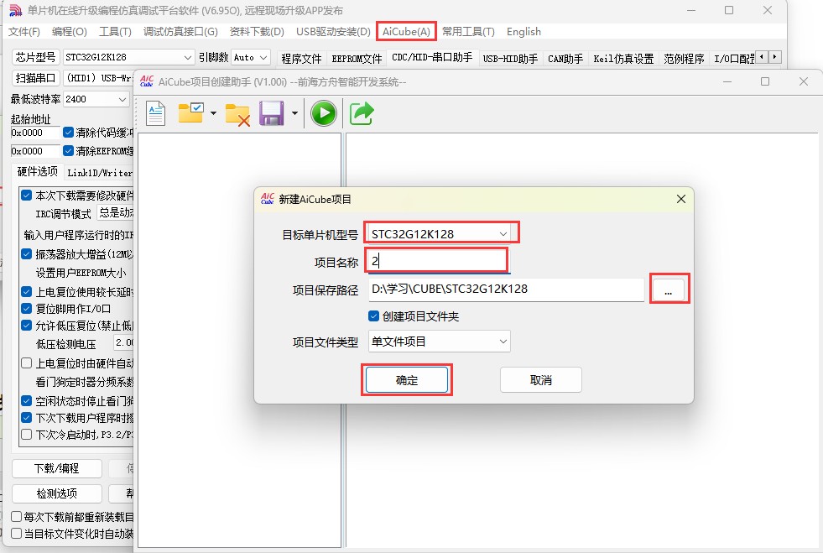823x553 pixels.
Task: Click the 检测选项 button
Action: [x=57, y=493]
